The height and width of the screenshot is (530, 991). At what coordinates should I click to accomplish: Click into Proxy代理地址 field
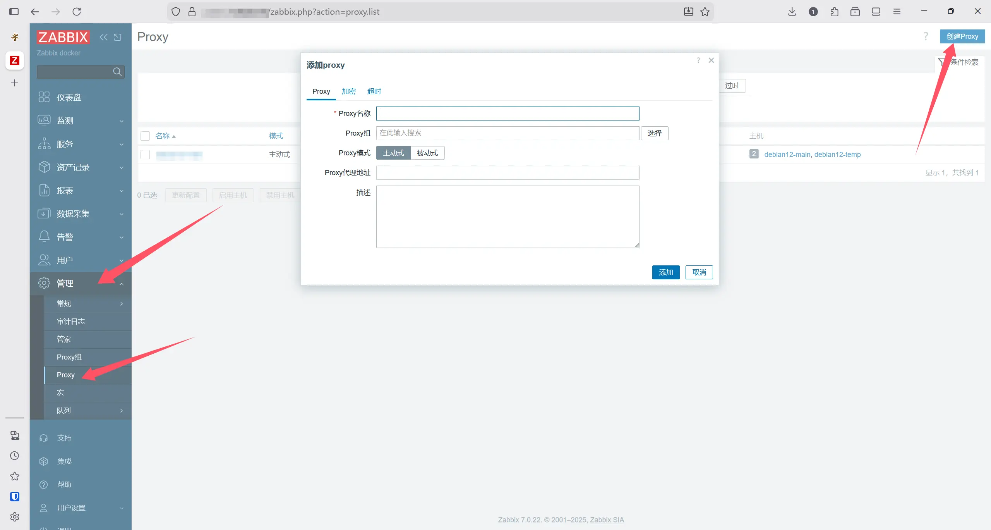click(508, 173)
